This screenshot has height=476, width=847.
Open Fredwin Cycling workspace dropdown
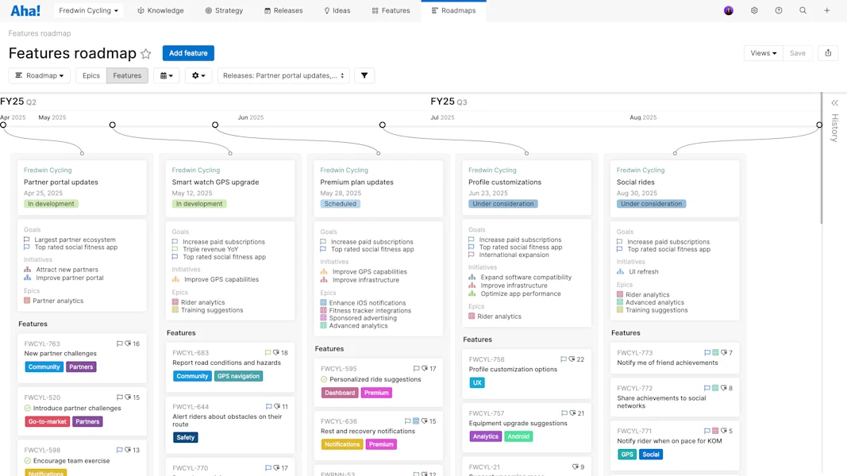pyautogui.click(x=88, y=10)
